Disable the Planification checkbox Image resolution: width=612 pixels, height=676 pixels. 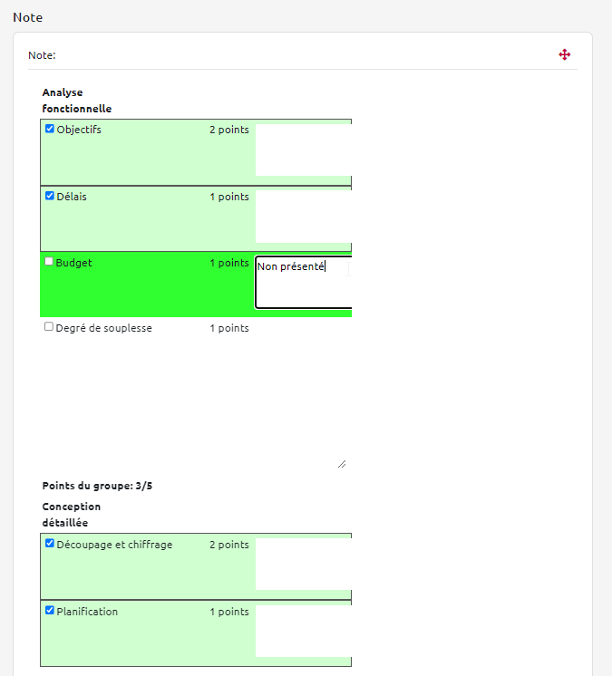(x=50, y=611)
